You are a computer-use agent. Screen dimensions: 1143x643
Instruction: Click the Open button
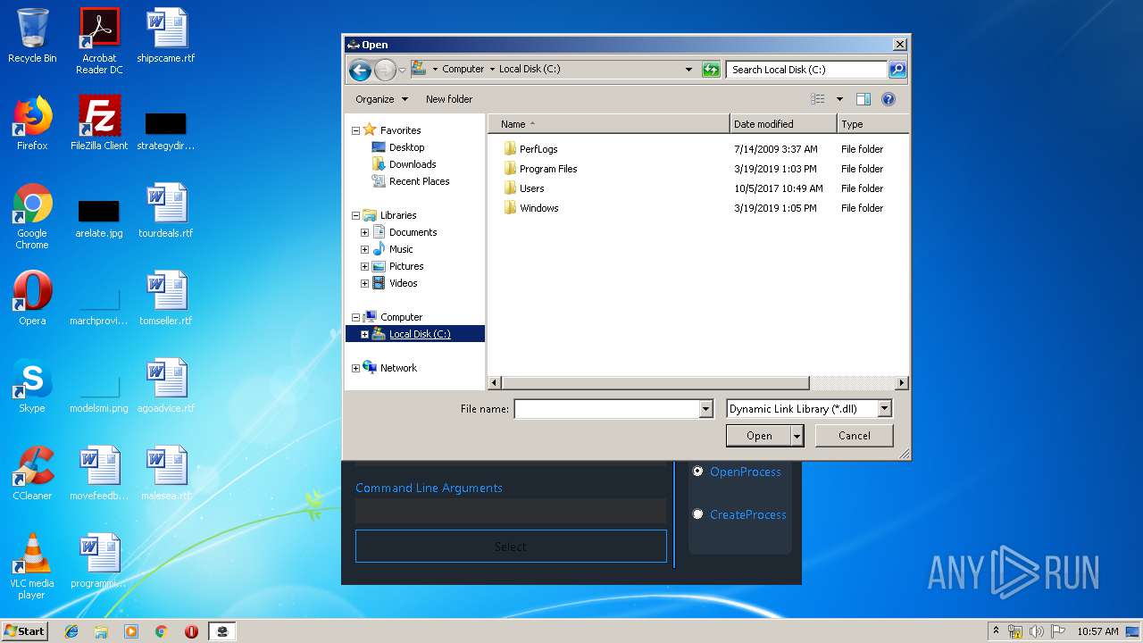[759, 436]
